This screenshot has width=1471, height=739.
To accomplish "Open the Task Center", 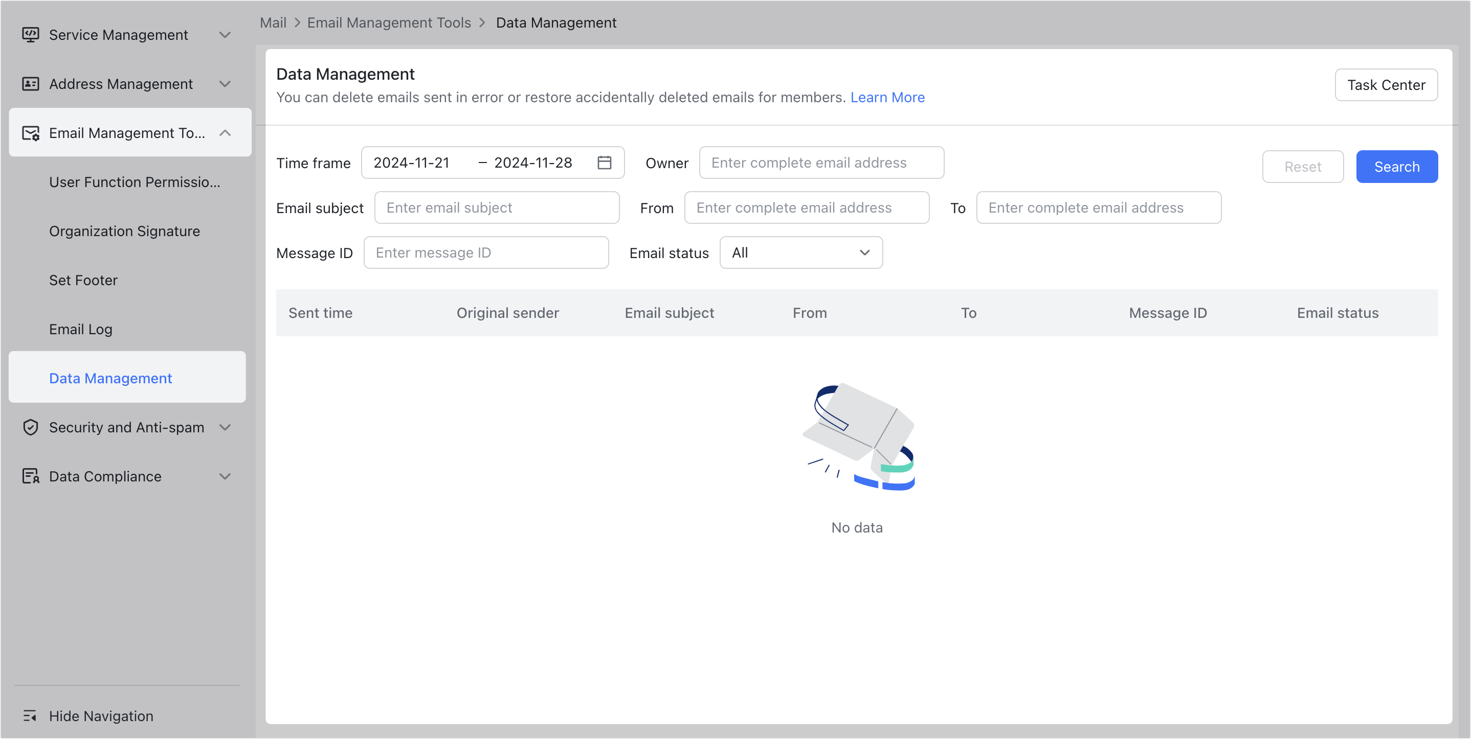I will [x=1386, y=85].
